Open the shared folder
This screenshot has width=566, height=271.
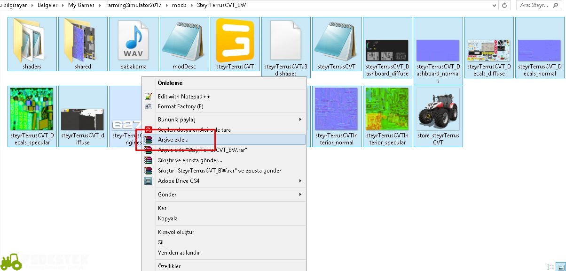tap(83, 44)
